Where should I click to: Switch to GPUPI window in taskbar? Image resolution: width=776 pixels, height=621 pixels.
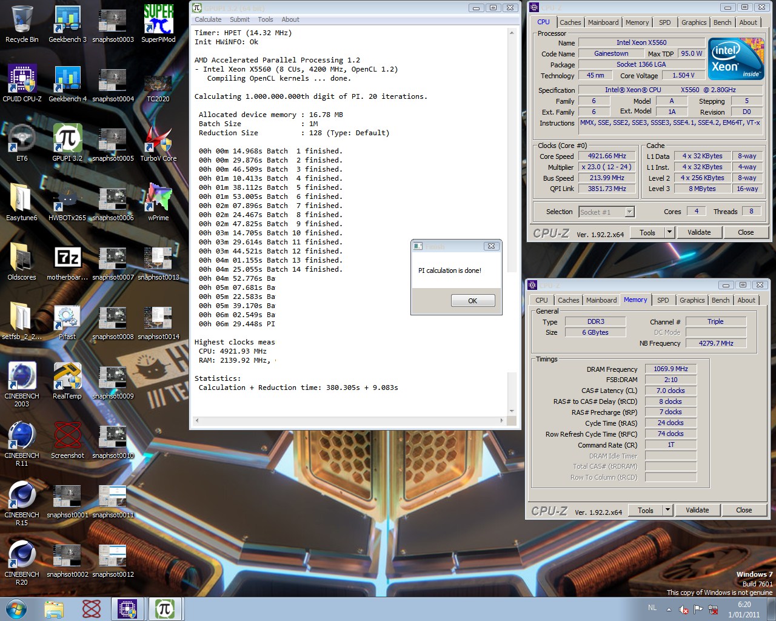[164, 609]
